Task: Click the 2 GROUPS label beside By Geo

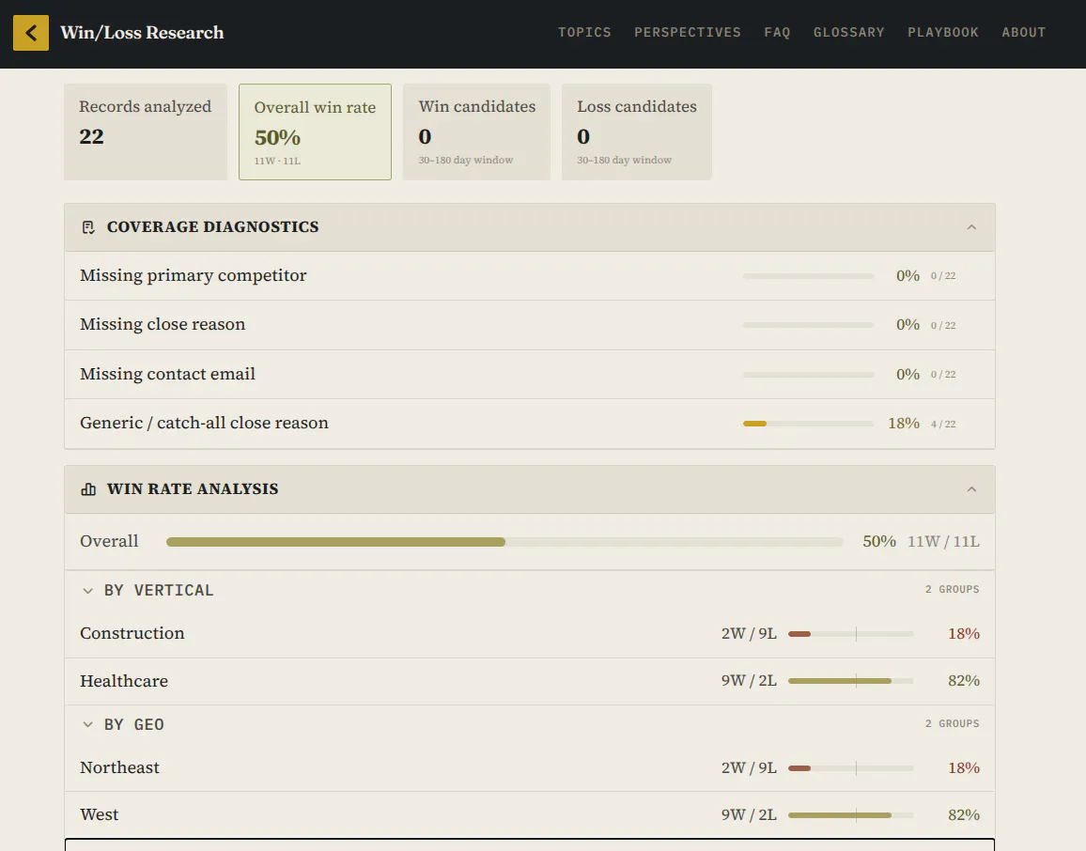Action: coord(953,723)
